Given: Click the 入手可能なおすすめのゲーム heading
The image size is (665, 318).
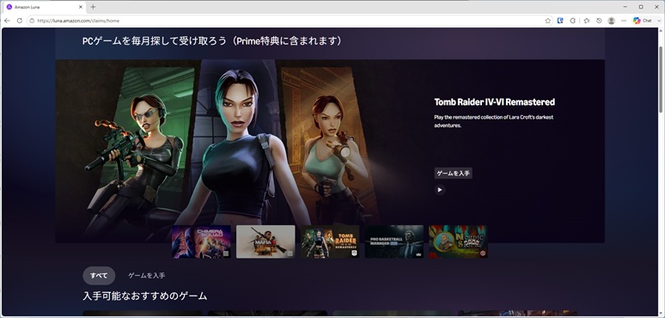Looking at the screenshot, I should 145,296.
